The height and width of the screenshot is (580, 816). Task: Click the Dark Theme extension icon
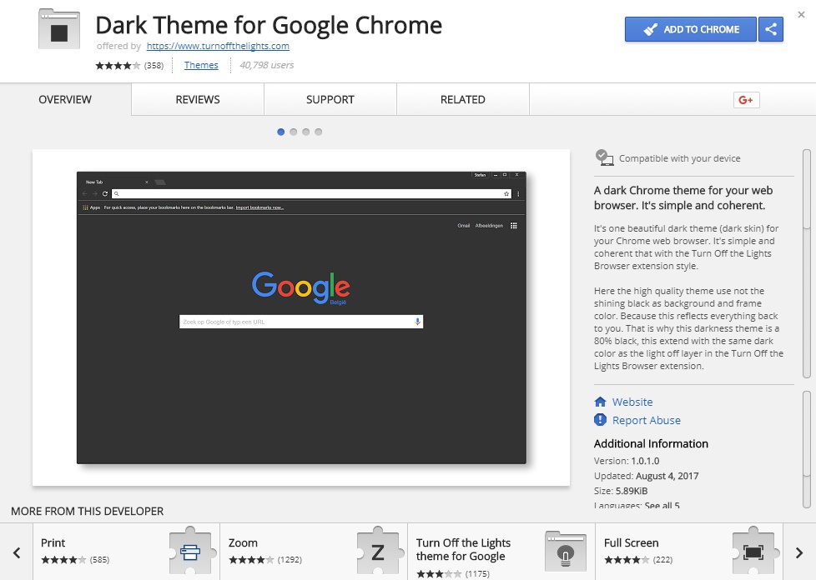click(x=59, y=29)
